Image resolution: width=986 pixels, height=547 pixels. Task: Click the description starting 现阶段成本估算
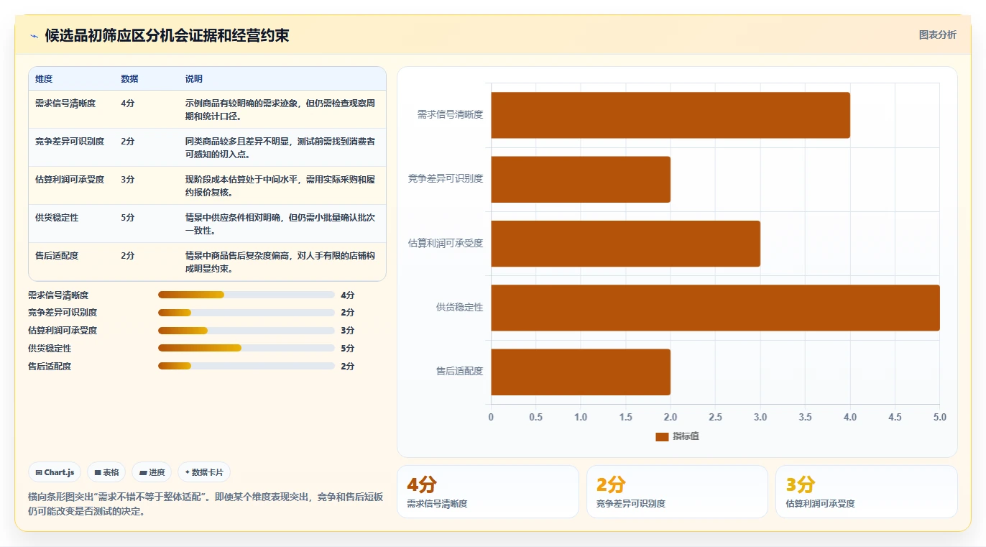point(280,185)
